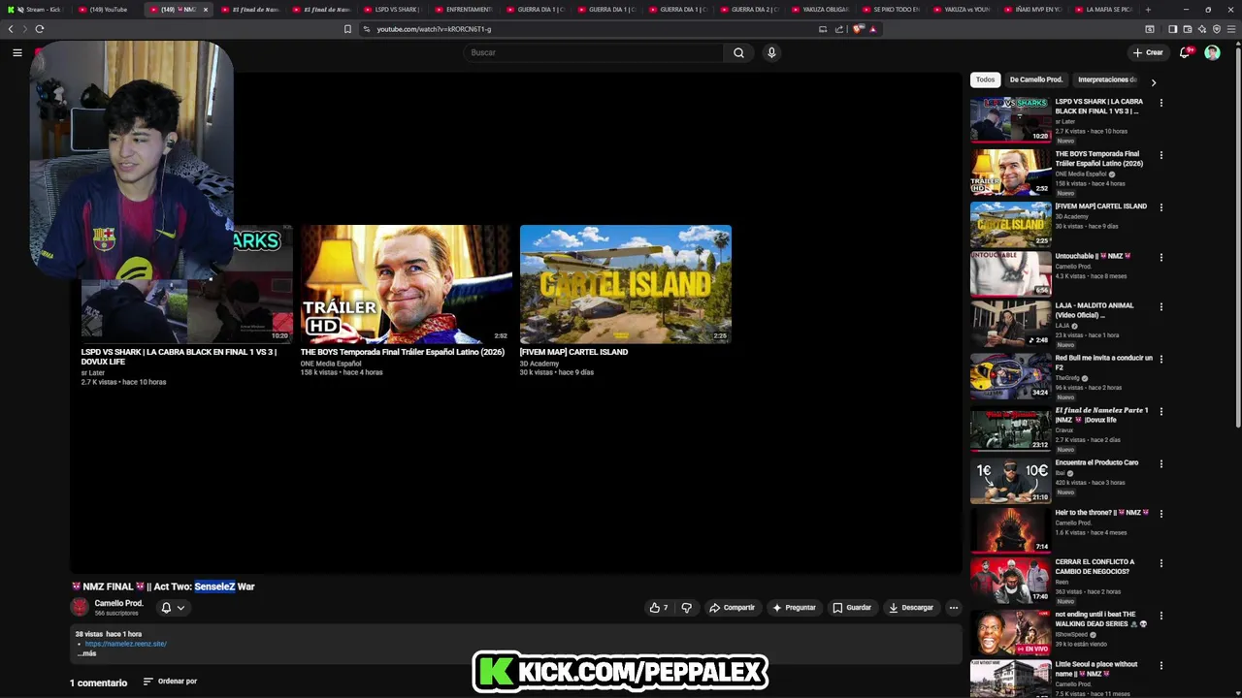Save video with Guardar button
The height and width of the screenshot is (698, 1242).
pyautogui.click(x=852, y=608)
